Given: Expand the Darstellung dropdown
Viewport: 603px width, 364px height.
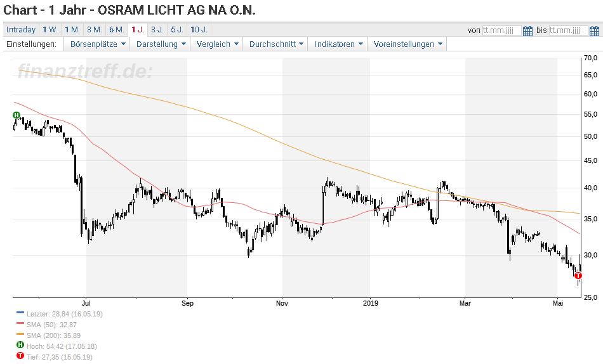Looking at the screenshot, I should tap(161, 44).
